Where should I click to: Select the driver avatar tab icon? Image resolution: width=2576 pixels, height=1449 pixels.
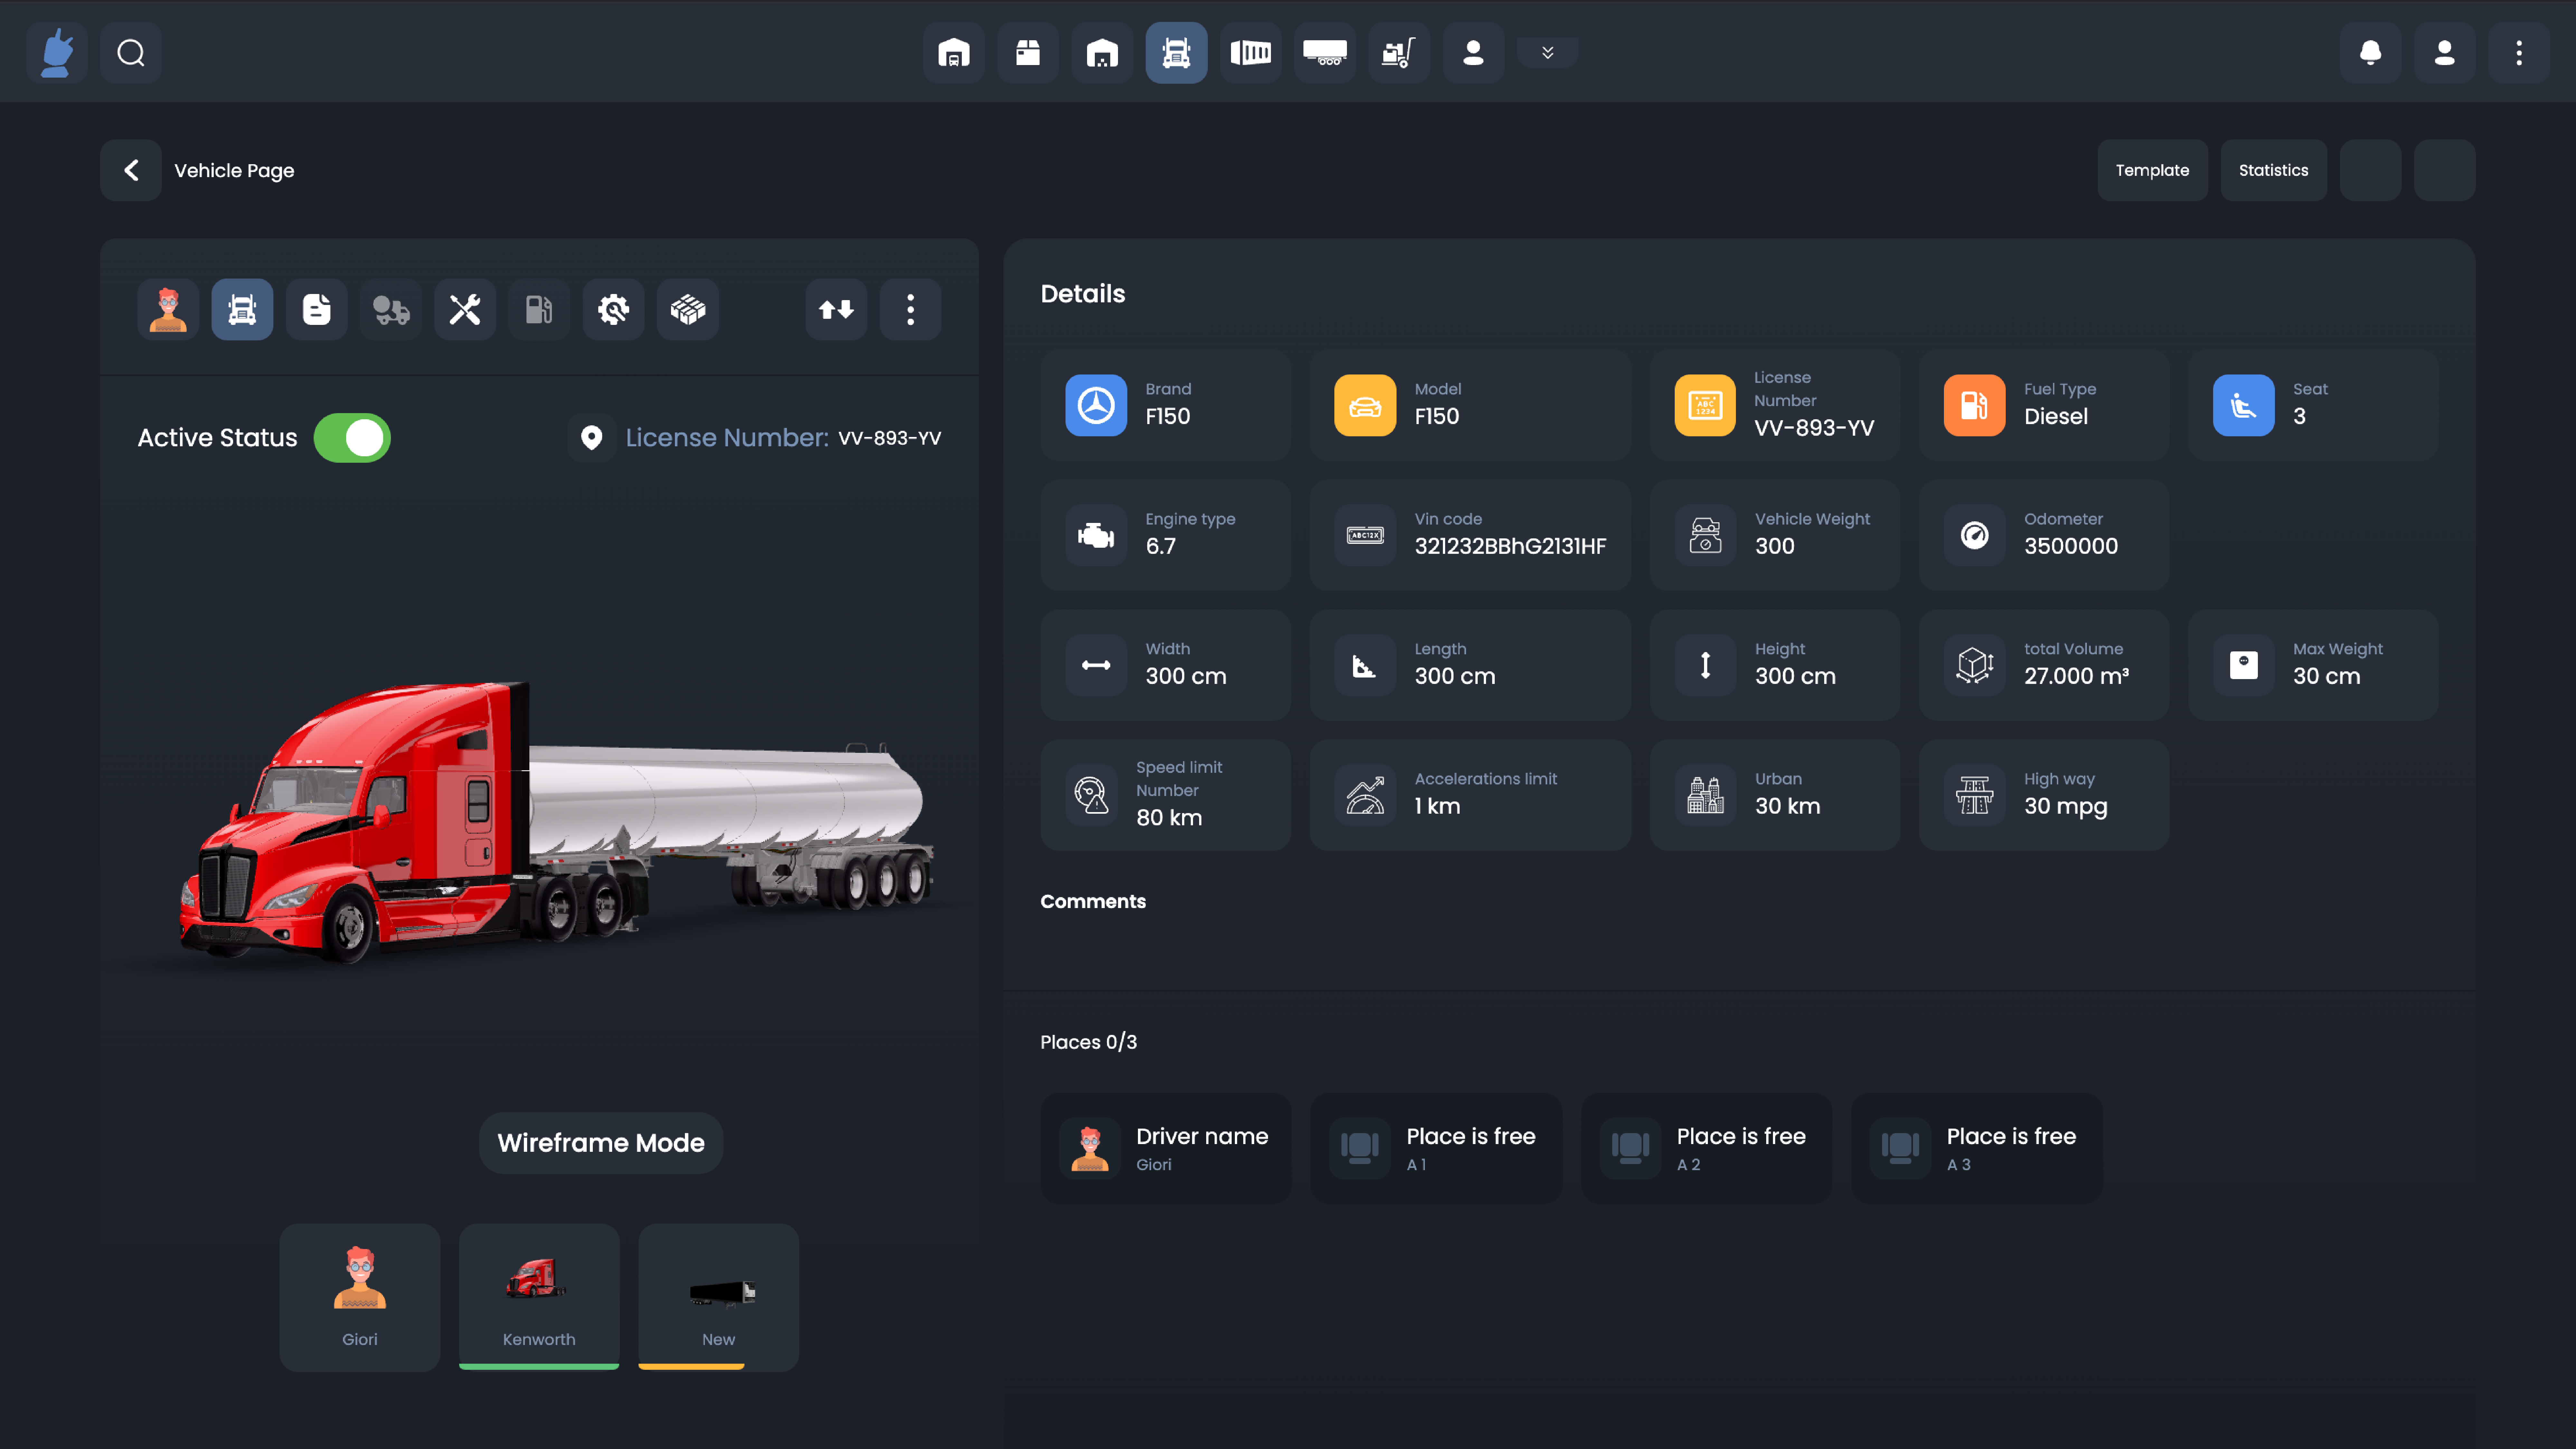168,310
